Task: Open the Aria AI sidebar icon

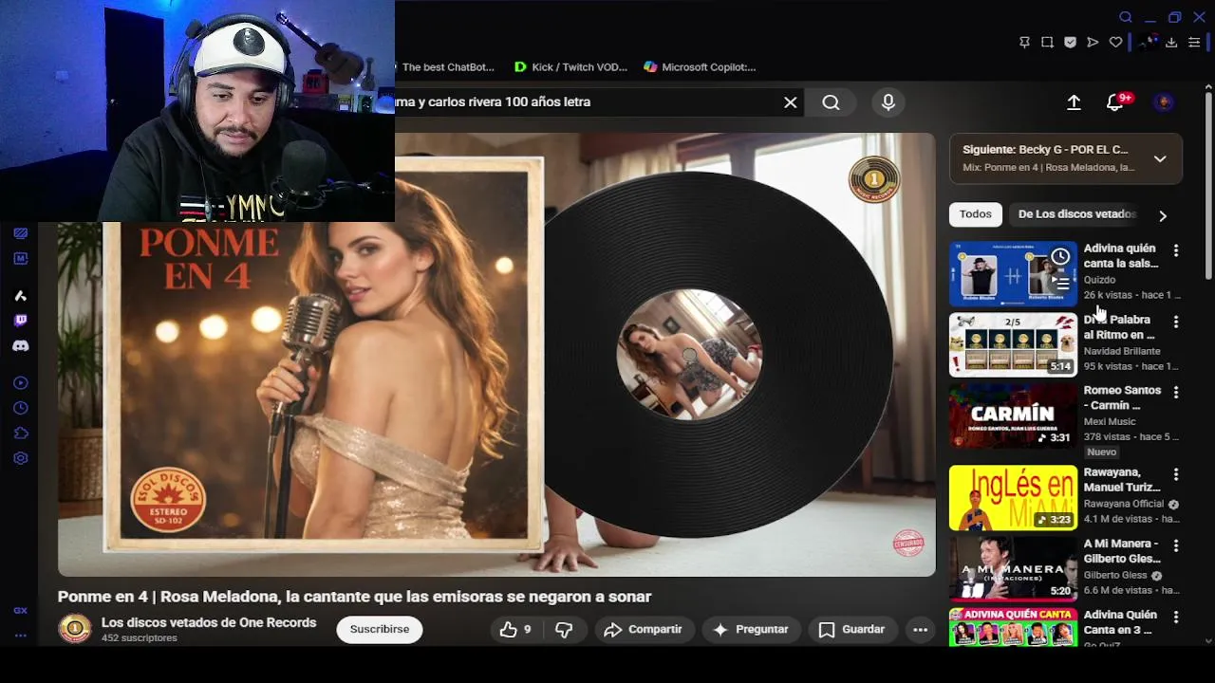Action: tap(20, 295)
